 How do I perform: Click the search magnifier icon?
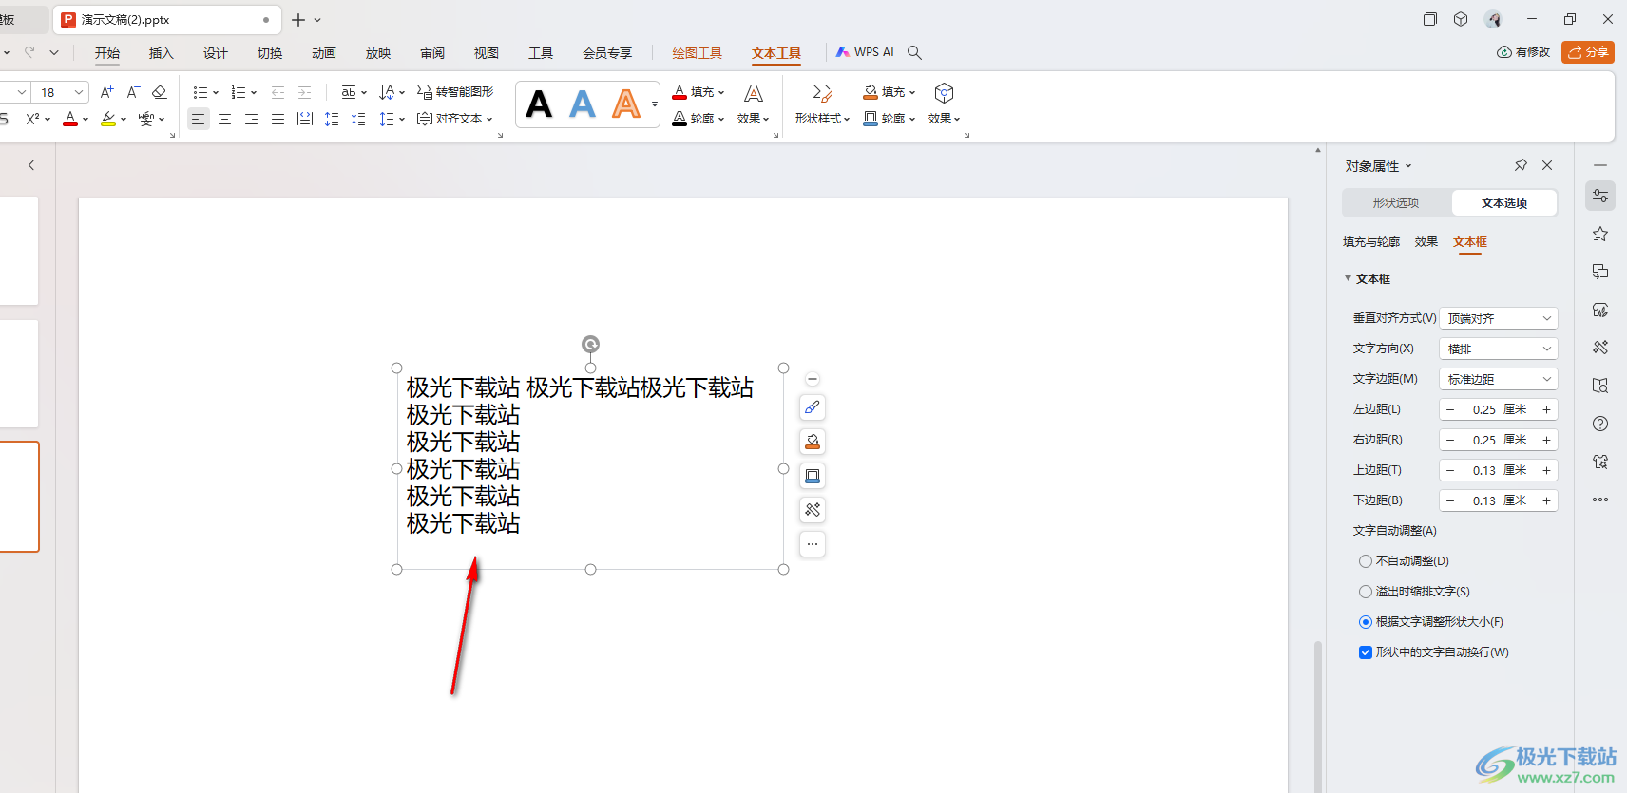(914, 52)
